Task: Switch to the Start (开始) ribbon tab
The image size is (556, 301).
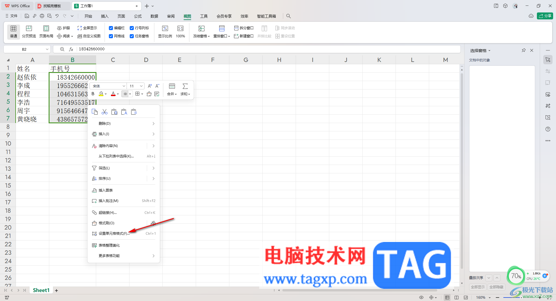Action: pos(88,16)
